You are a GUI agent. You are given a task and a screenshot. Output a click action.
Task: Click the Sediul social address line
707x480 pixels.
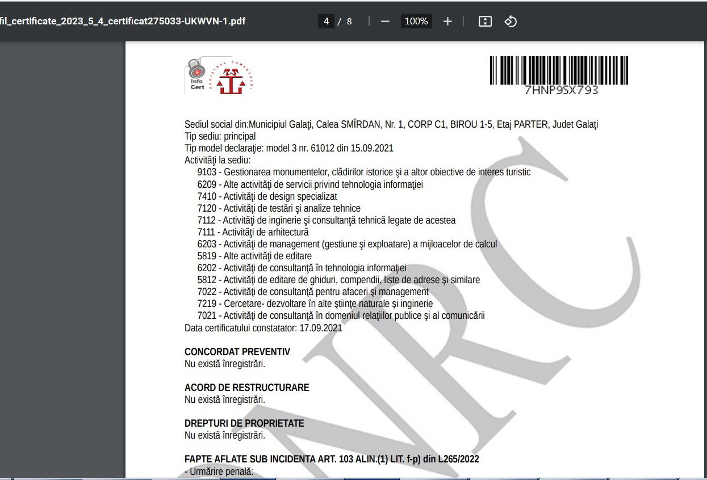tap(391, 125)
